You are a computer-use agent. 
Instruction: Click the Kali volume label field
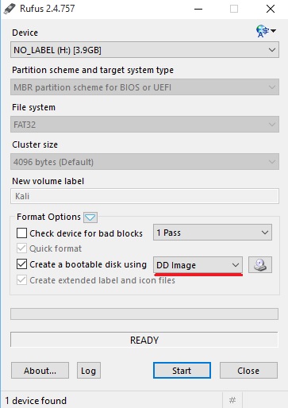tap(144, 196)
